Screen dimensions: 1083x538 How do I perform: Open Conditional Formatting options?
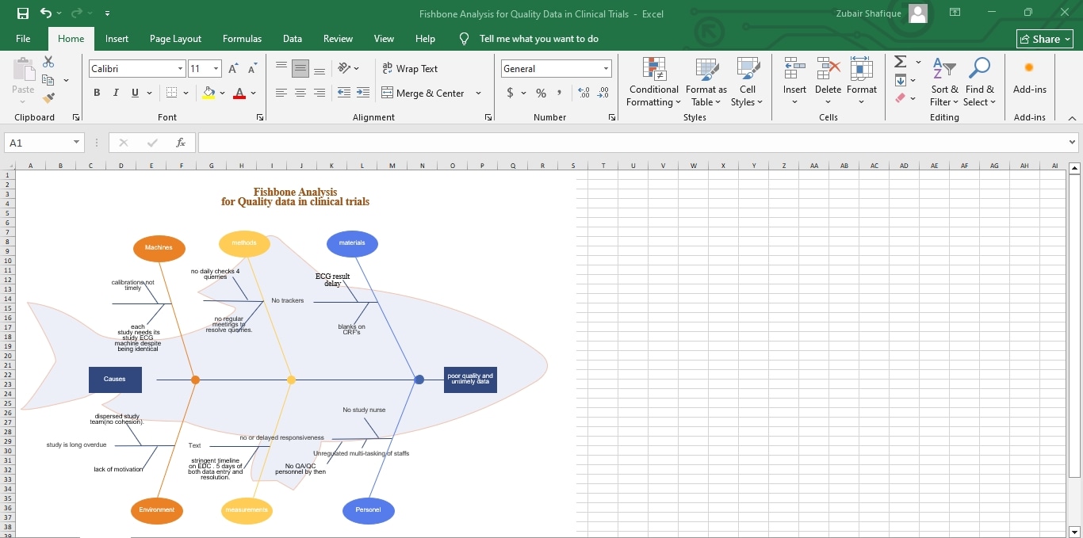coord(652,82)
